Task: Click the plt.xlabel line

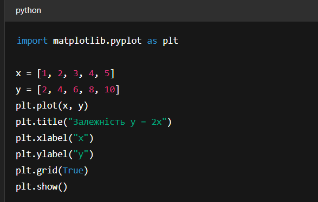Action: pyautogui.click(x=55, y=138)
